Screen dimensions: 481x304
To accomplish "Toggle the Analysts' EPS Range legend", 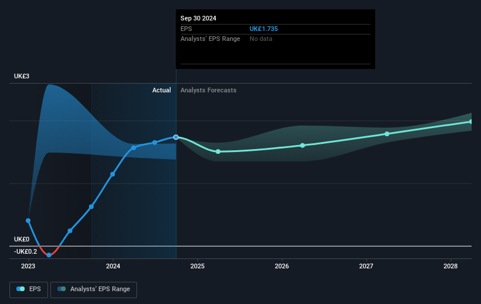I will tap(94, 289).
